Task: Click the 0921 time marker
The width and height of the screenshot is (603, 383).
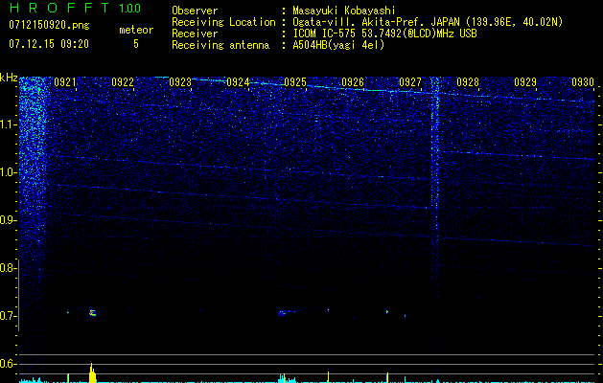Action: [x=65, y=82]
